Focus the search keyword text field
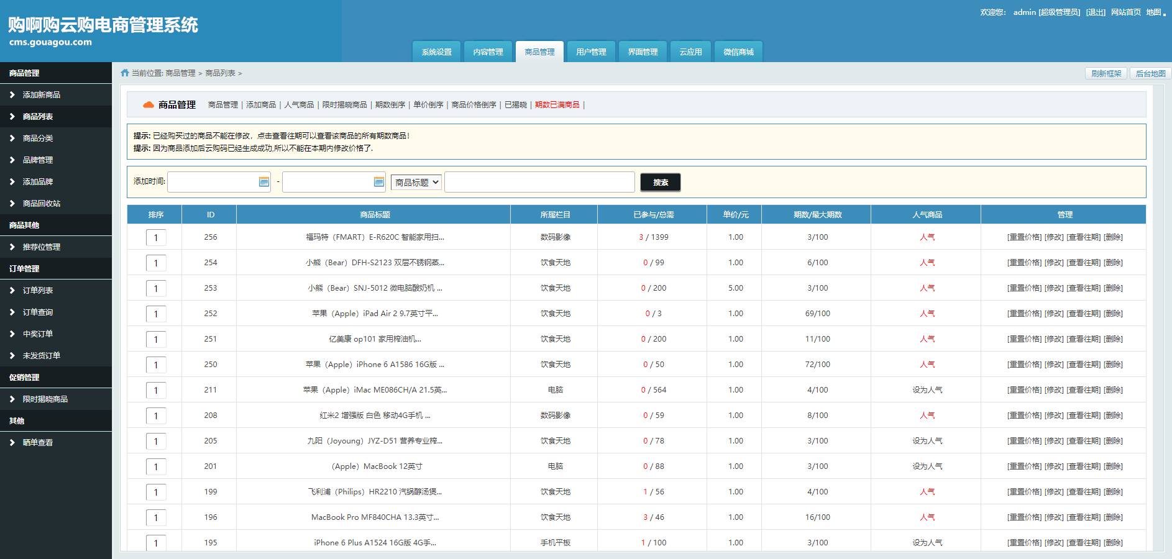Viewport: 1172px width, 559px height. (x=539, y=182)
